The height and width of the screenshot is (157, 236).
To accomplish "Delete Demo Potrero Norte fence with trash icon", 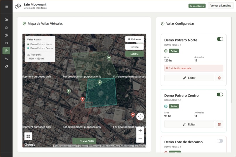I will pyautogui.click(x=219, y=78).
